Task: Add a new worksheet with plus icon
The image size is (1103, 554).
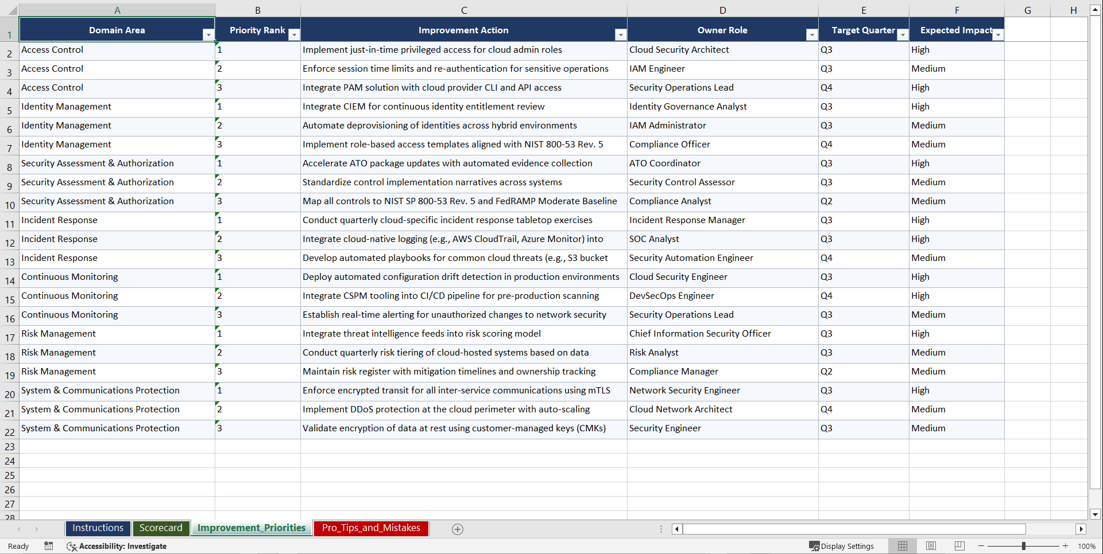Action: pyautogui.click(x=458, y=529)
